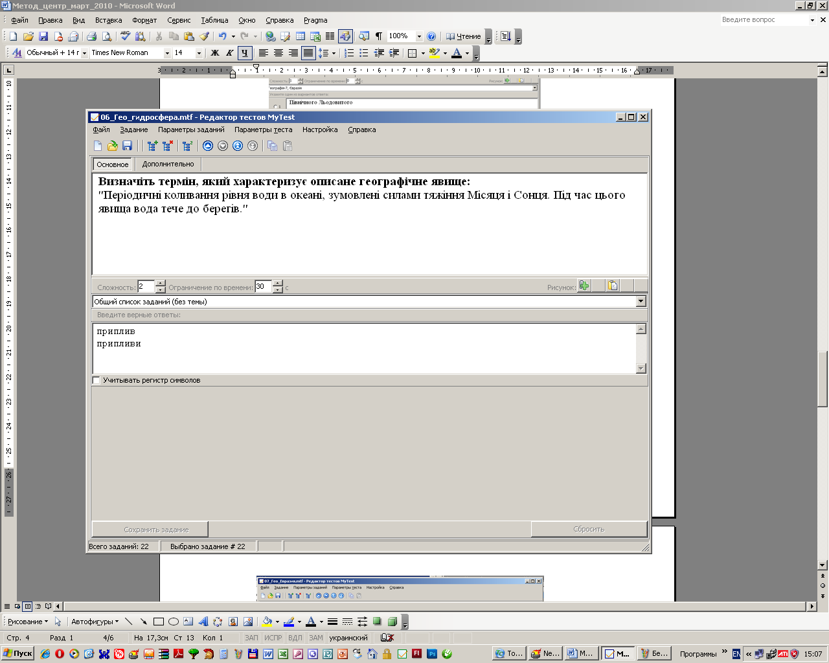Select rectangle shape in drawing toolbar
This screenshot has height=663, width=829.
tap(158, 622)
